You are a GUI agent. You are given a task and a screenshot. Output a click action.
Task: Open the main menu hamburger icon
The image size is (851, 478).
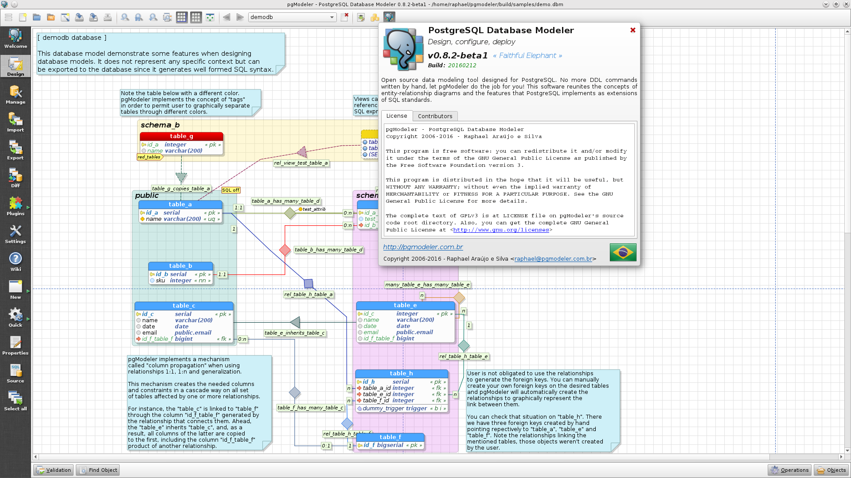pos(8,17)
